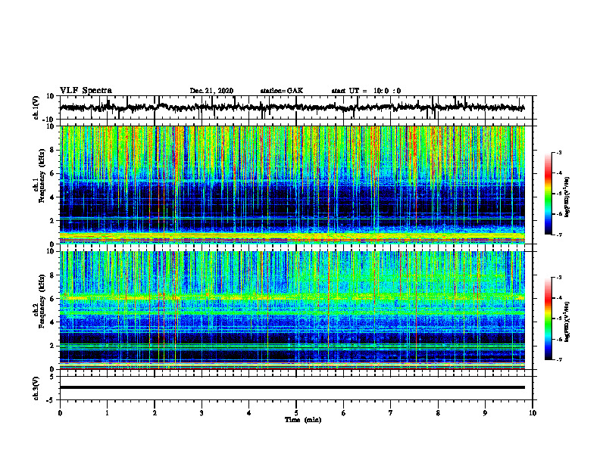600x463 pixels.
Task: Click the "0" tick on the time axis
Action: [x=60, y=413]
